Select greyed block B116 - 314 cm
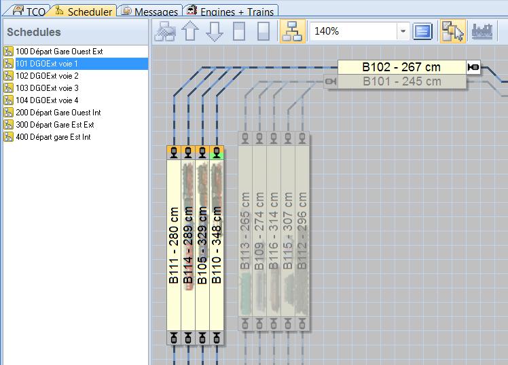 [x=274, y=231]
